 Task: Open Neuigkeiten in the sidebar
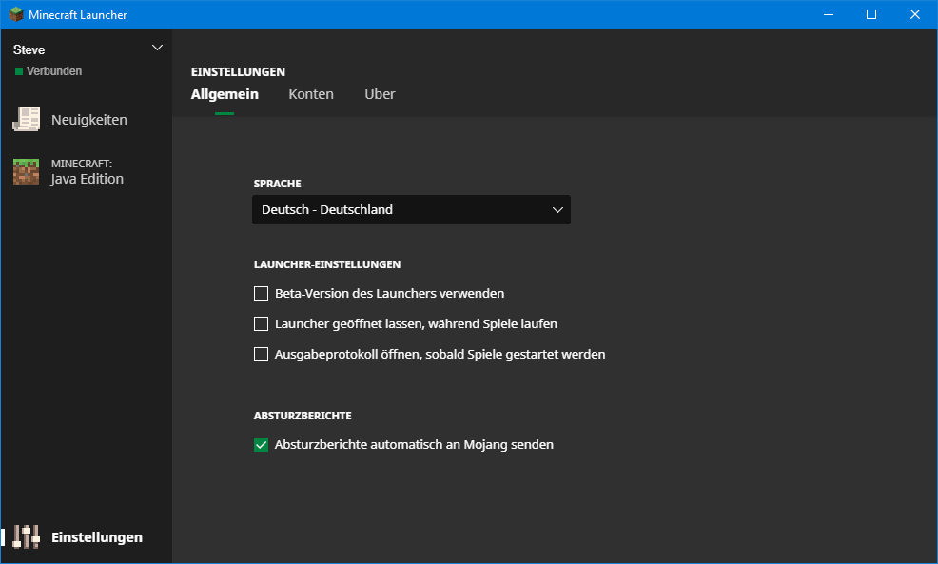[x=89, y=120]
